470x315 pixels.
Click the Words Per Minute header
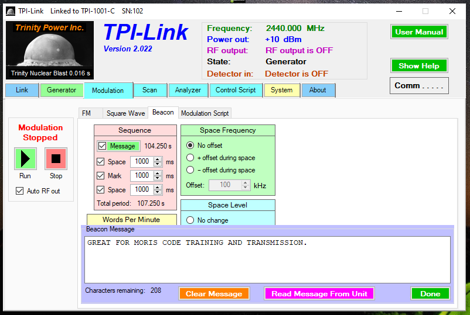point(131,220)
